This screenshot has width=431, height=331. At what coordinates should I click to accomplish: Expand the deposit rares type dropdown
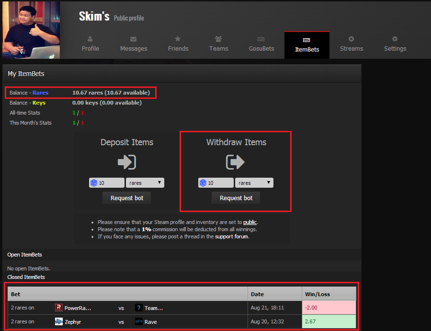coord(145,183)
